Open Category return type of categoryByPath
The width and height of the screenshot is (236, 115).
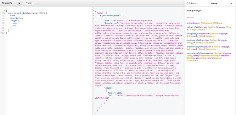coord(210,36)
